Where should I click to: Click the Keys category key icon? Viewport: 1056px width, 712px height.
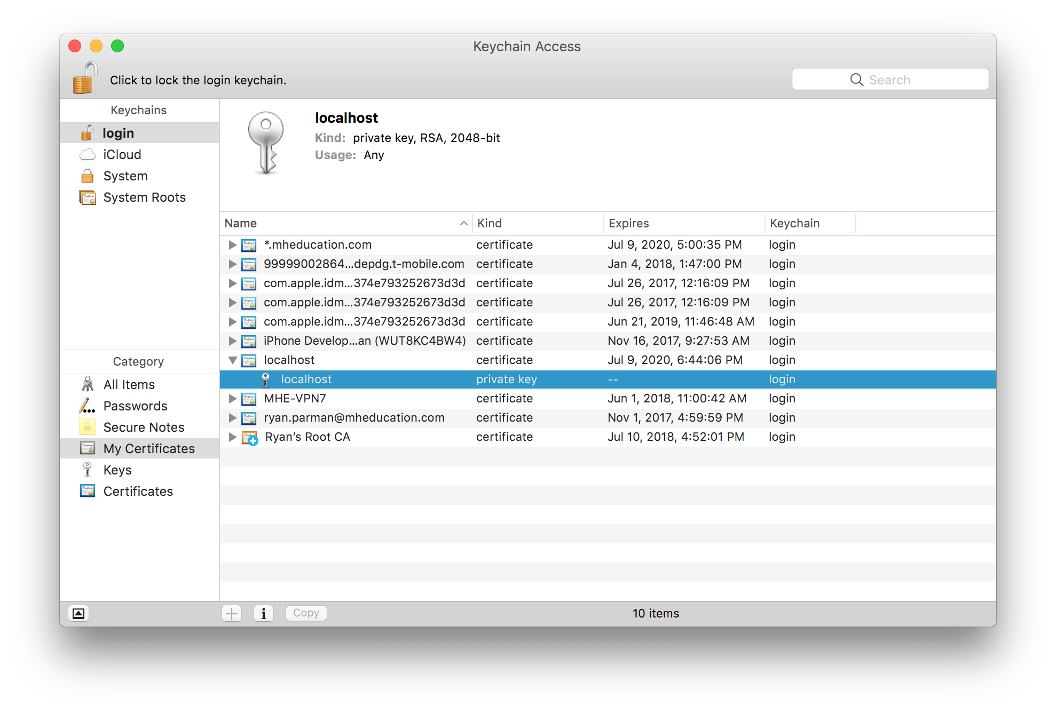86,470
